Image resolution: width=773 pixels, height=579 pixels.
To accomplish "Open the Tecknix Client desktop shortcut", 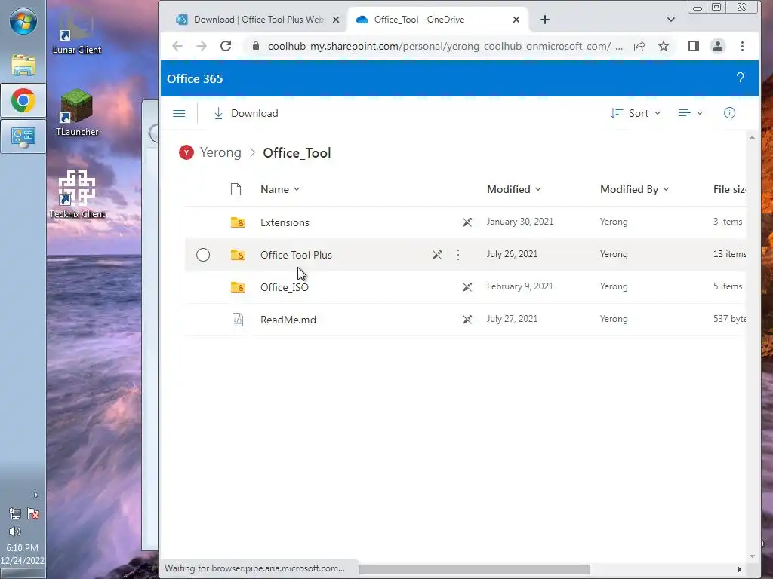I will pyautogui.click(x=77, y=195).
